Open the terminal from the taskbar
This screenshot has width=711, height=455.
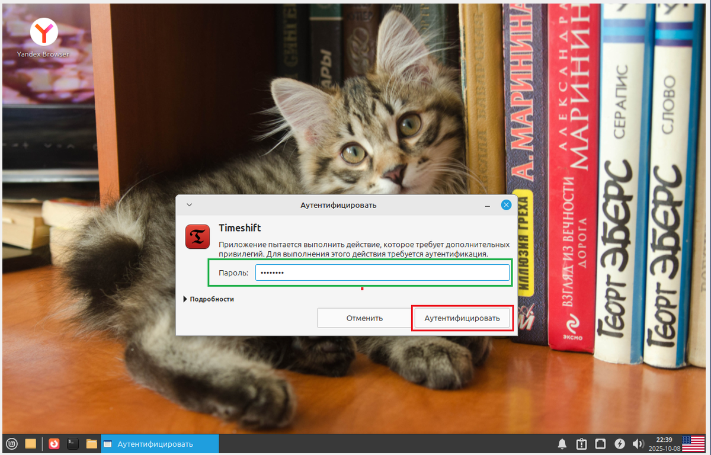73,443
